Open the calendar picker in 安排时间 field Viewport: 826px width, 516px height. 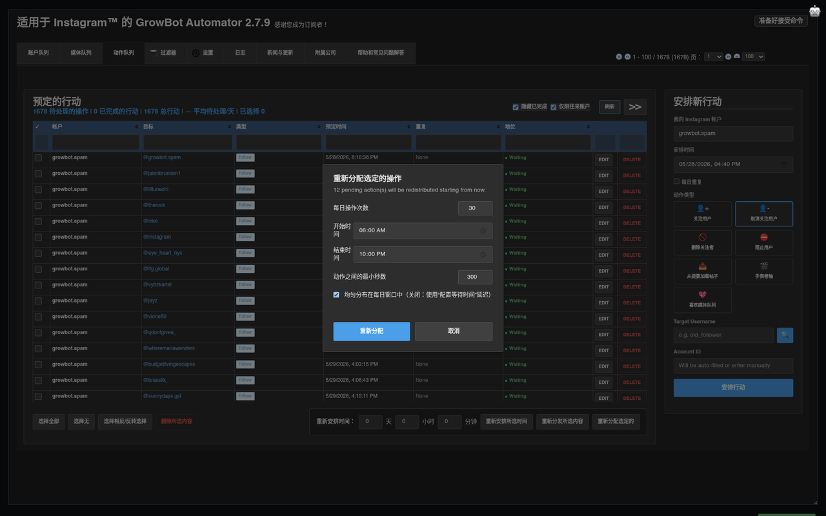784,164
